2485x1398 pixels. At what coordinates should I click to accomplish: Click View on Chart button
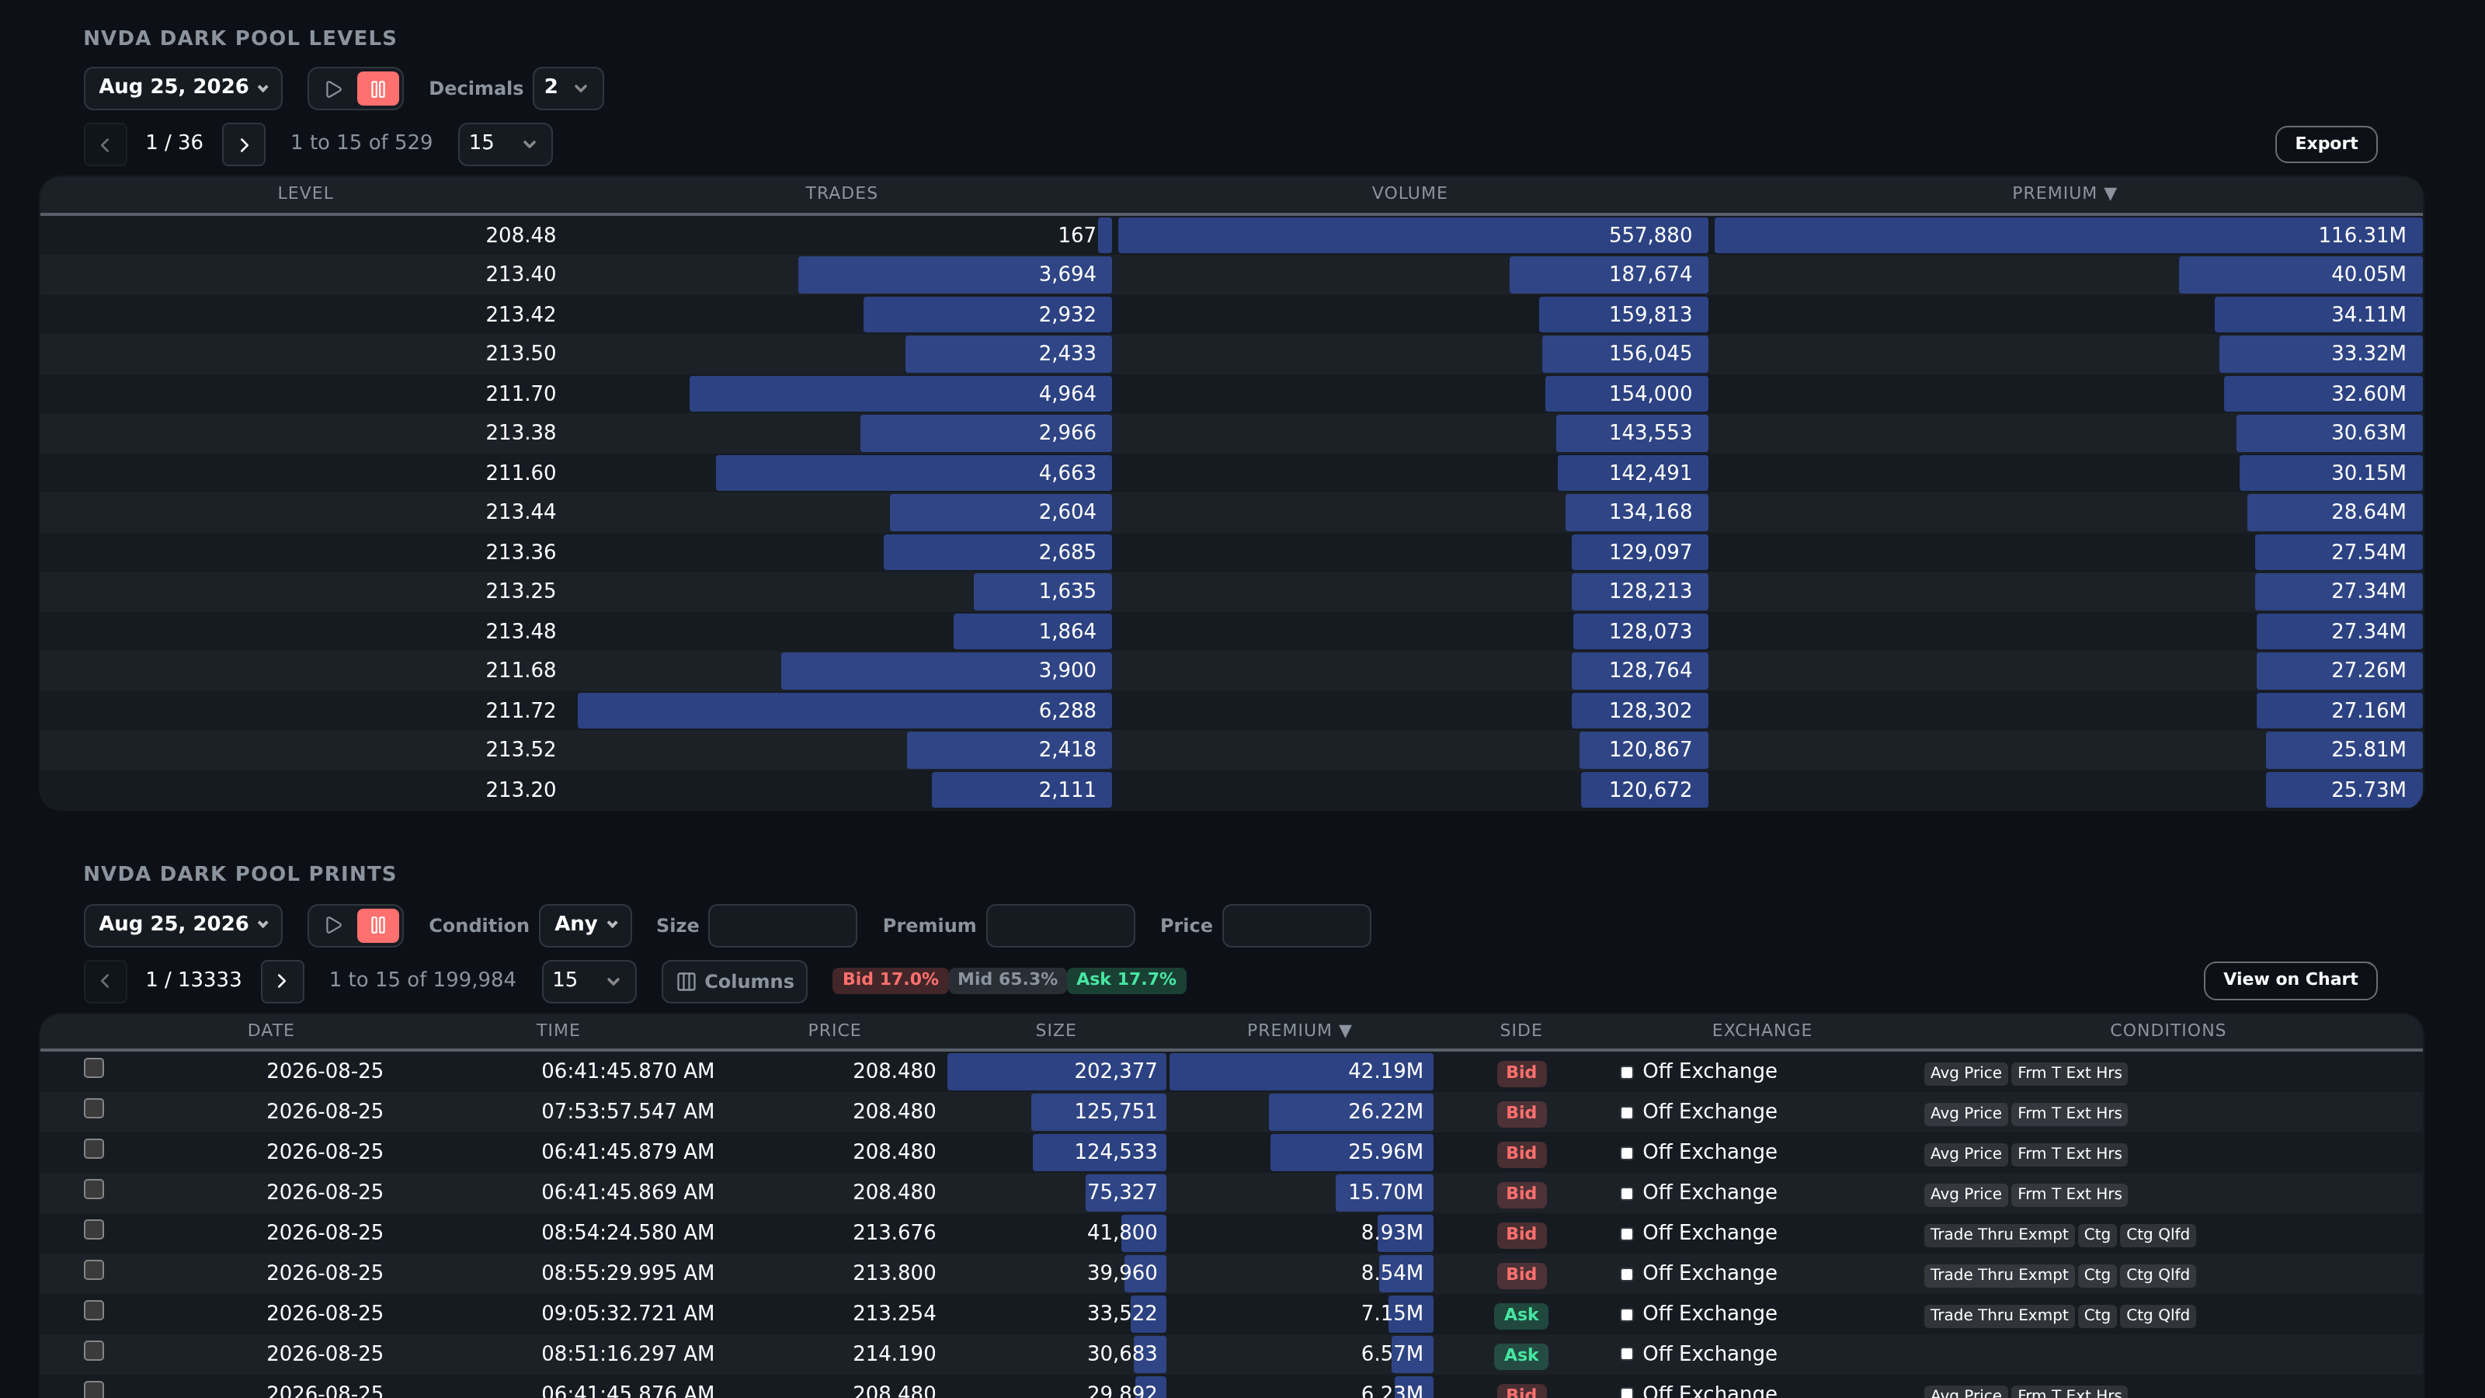coord(2290,980)
